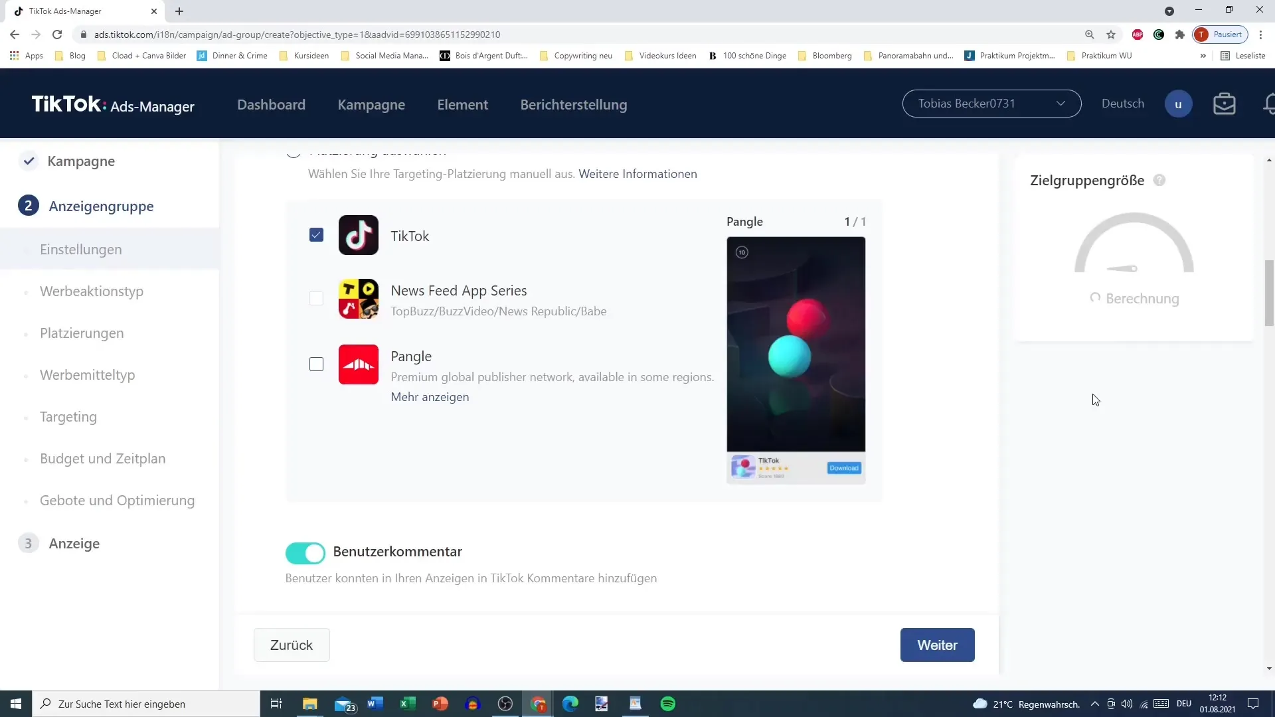Open Microsoft Edge from the taskbar

[x=570, y=704]
